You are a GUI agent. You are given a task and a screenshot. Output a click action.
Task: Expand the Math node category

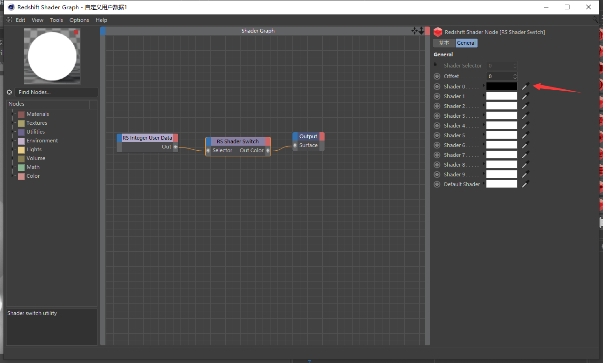point(13,167)
